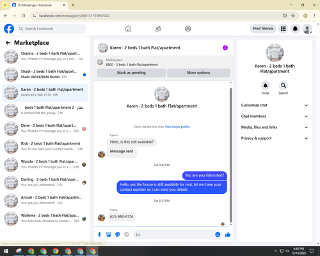Click 'Hello, is this still available?' message

(132, 142)
